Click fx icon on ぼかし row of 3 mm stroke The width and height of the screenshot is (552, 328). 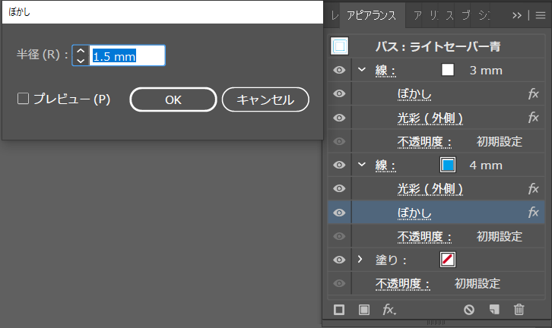click(x=533, y=94)
